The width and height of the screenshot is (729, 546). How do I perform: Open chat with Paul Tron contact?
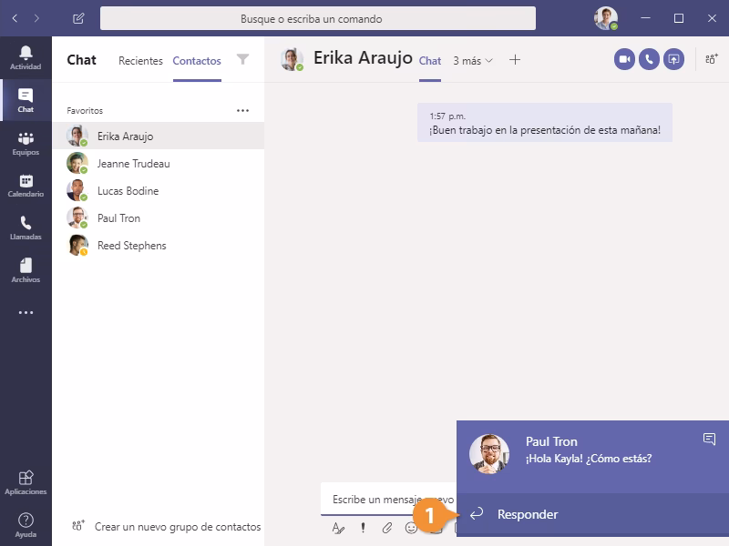click(x=158, y=218)
